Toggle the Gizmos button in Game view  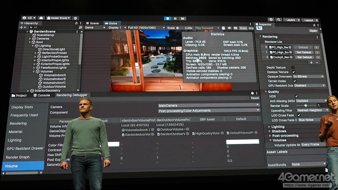(251, 28)
